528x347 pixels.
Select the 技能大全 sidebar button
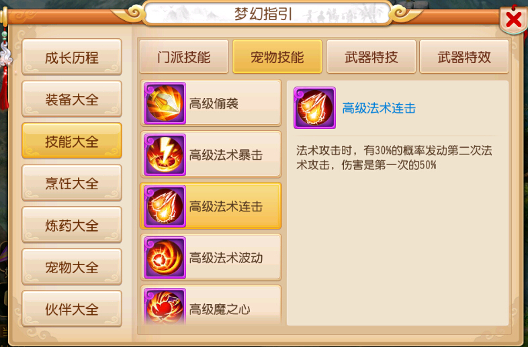[72, 141]
